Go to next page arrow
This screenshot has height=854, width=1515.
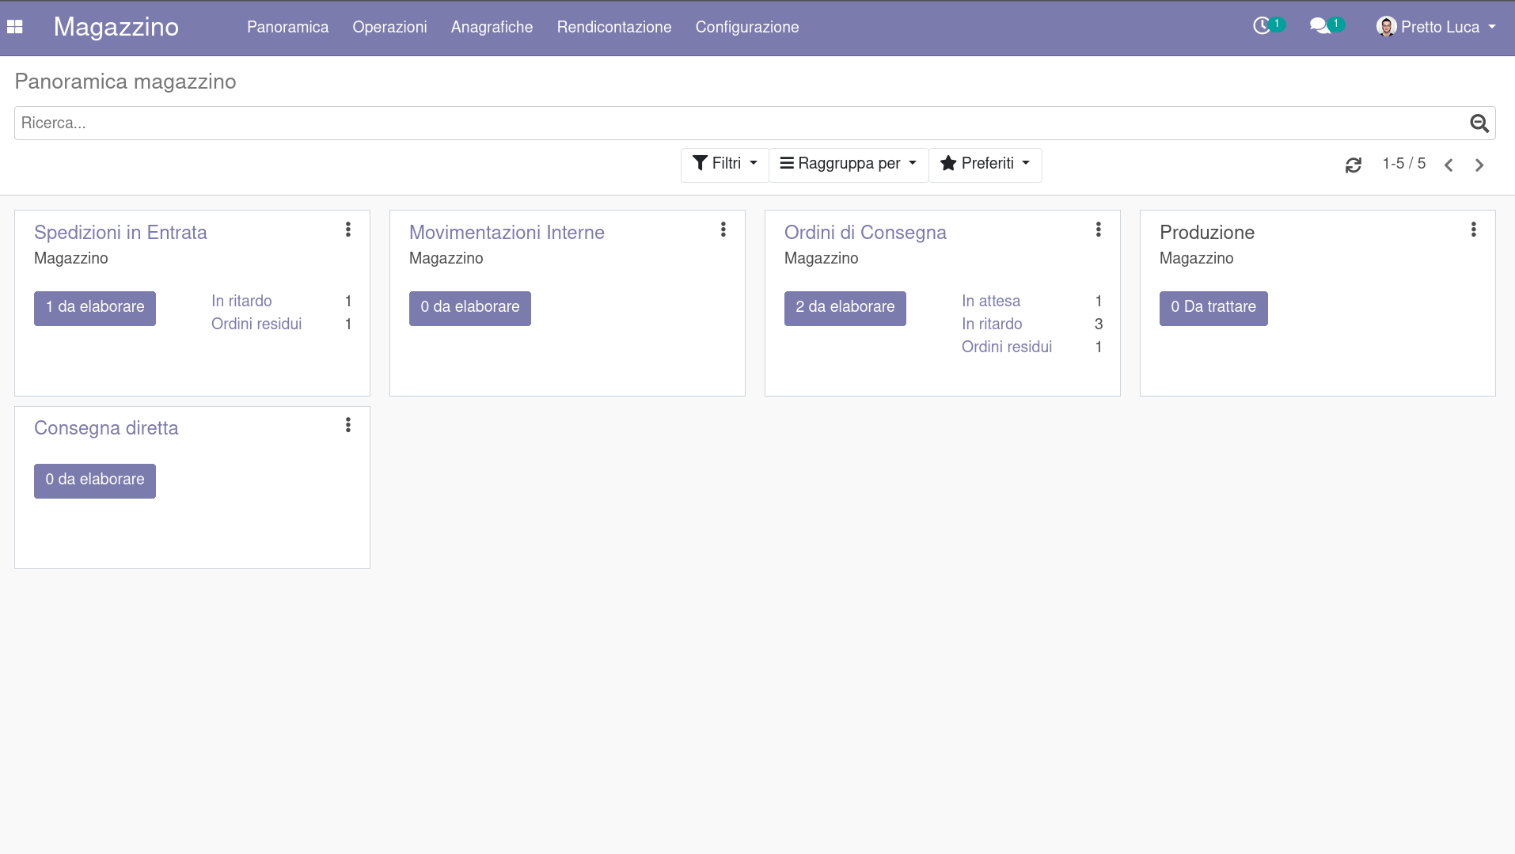click(x=1479, y=165)
